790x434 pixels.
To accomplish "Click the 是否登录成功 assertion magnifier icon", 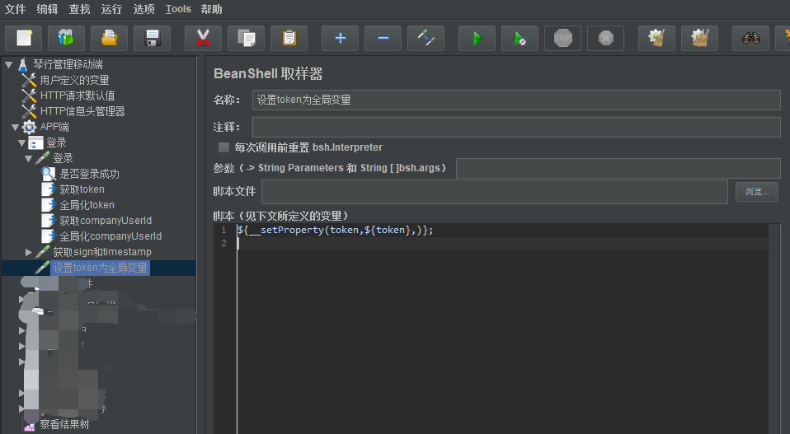I will coord(49,174).
